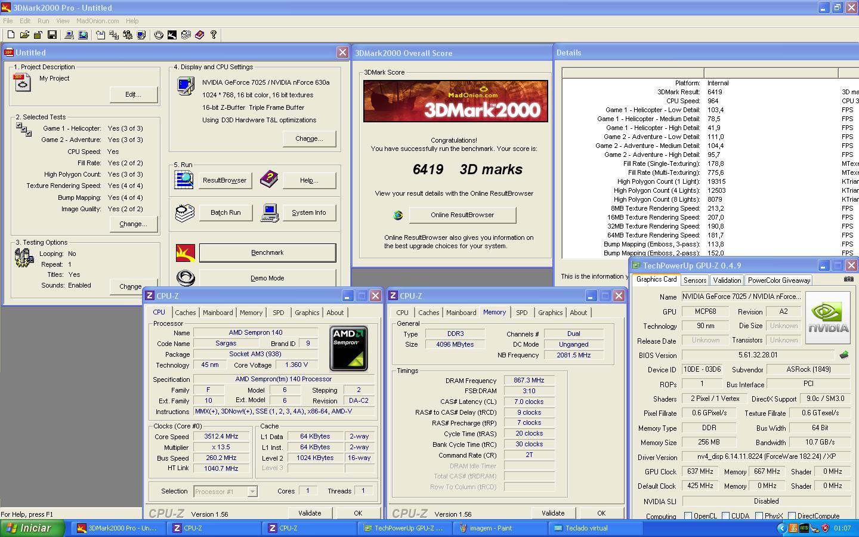Click the Batch Run button
The image size is (859, 537).
tap(225, 212)
